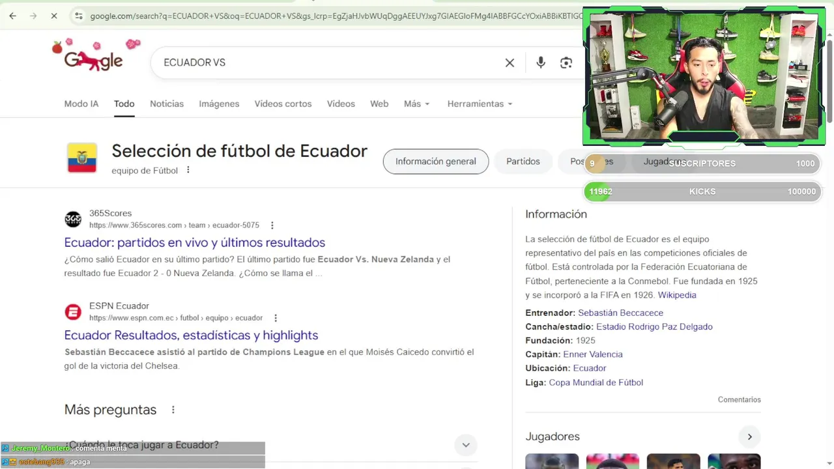Open second player thumbnail under Jugadores
Viewport: 834px width, 469px height.
click(612, 461)
